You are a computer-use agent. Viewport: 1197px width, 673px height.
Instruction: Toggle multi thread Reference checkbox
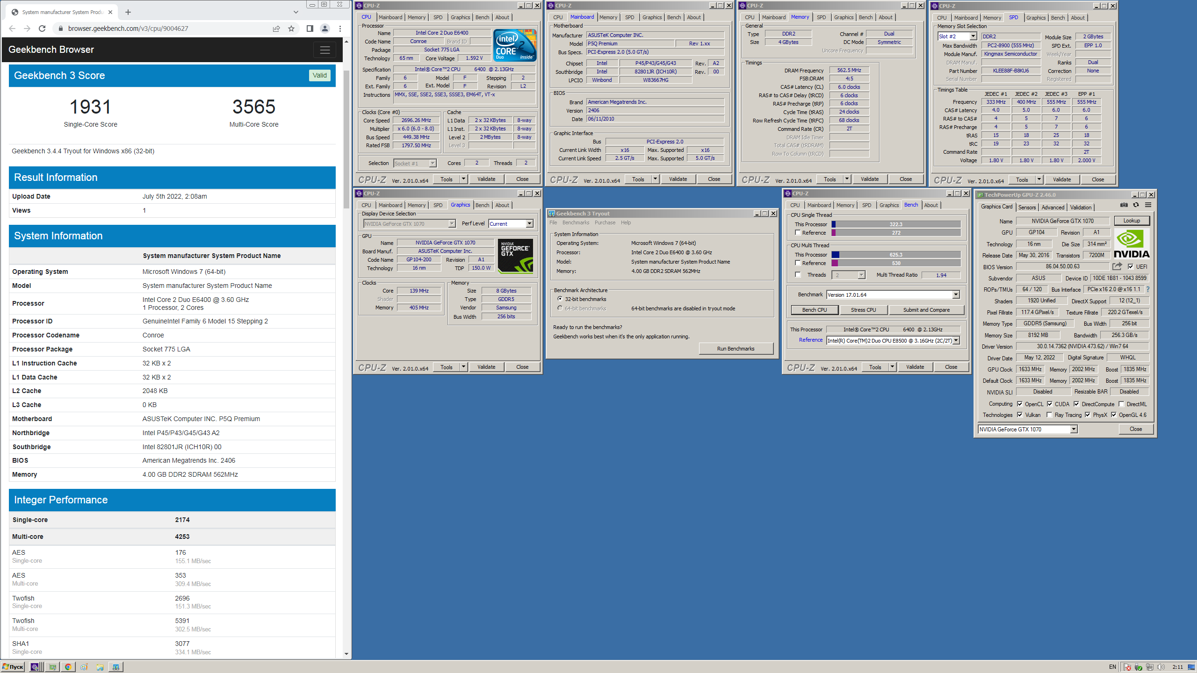click(798, 263)
